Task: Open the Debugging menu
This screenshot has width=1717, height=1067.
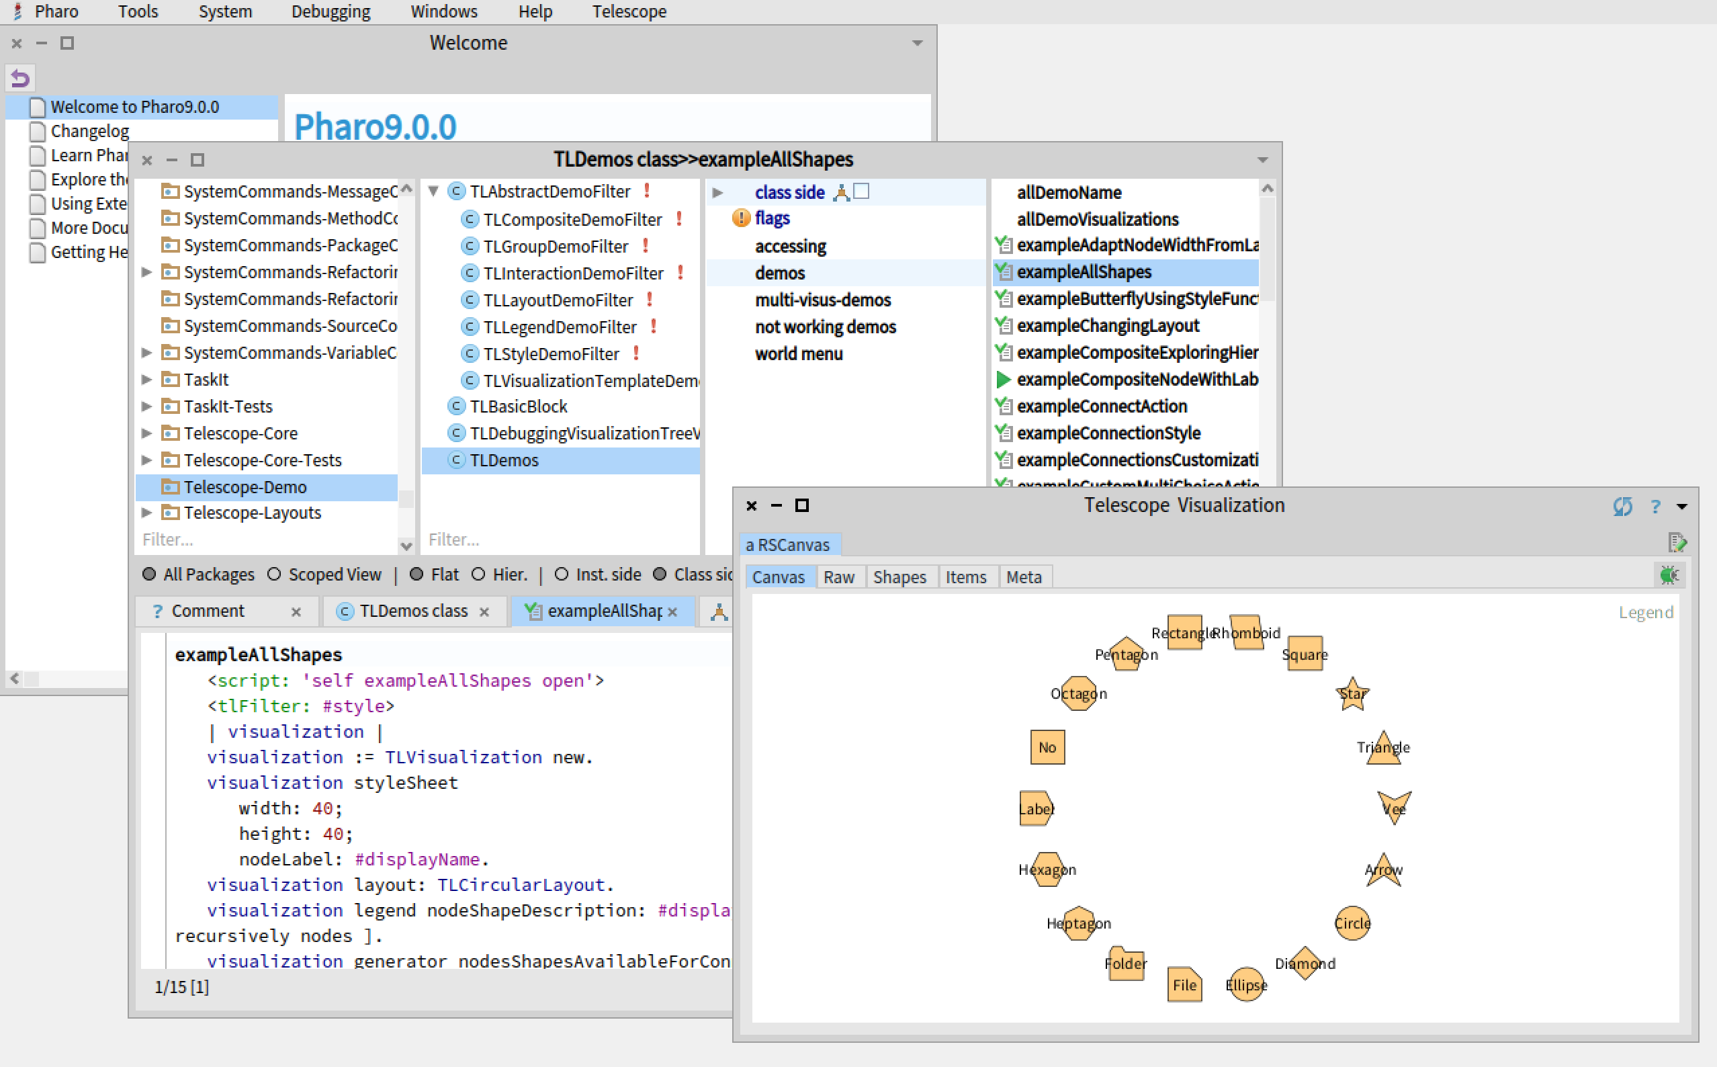Action: (330, 11)
